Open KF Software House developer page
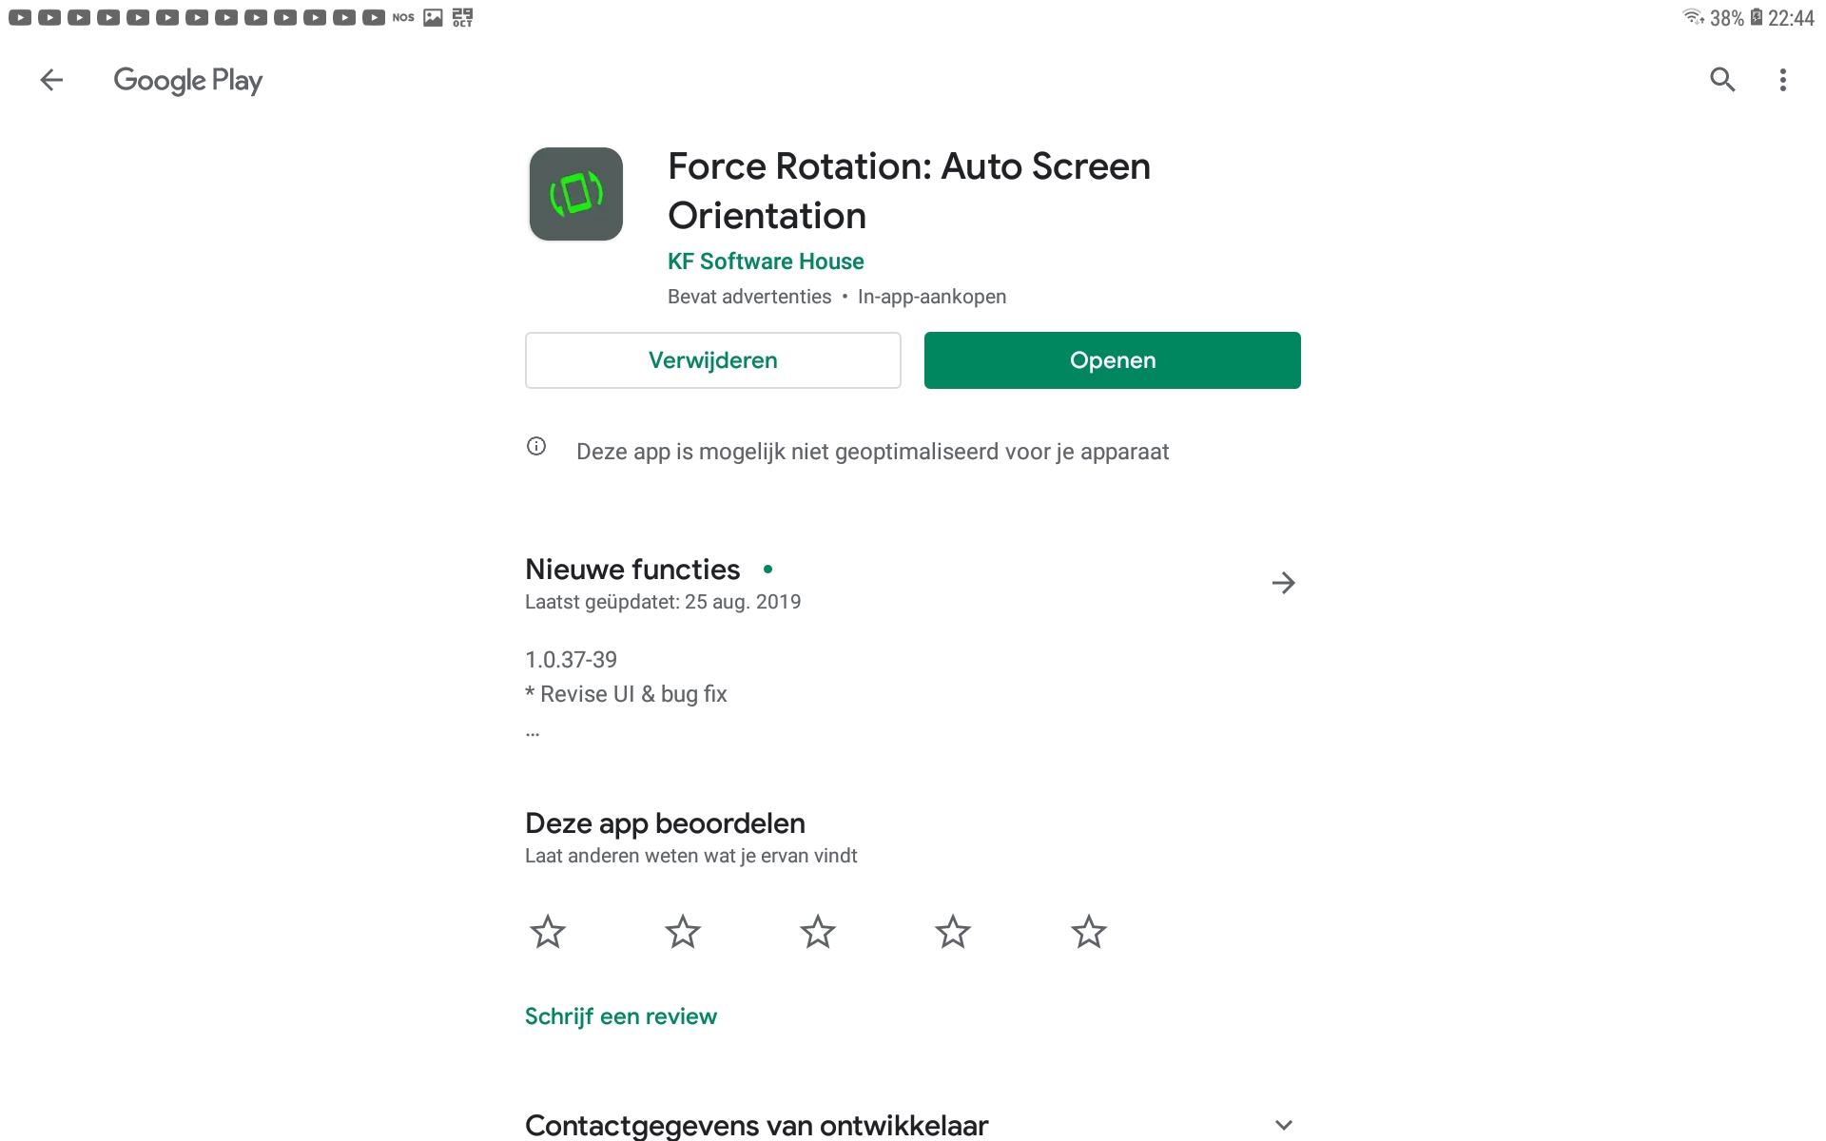The height and width of the screenshot is (1141, 1826). click(x=766, y=261)
